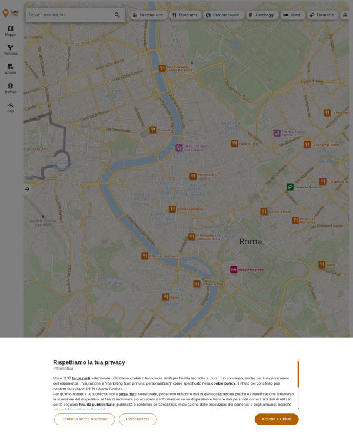The width and height of the screenshot is (353, 447).
Task: Filter map by Parcheggi
Action: click(x=262, y=15)
